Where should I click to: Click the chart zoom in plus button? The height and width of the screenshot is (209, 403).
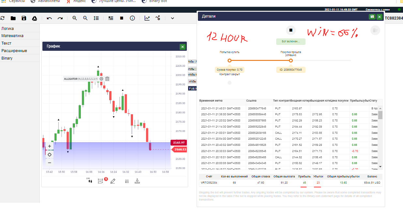pos(50,146)
